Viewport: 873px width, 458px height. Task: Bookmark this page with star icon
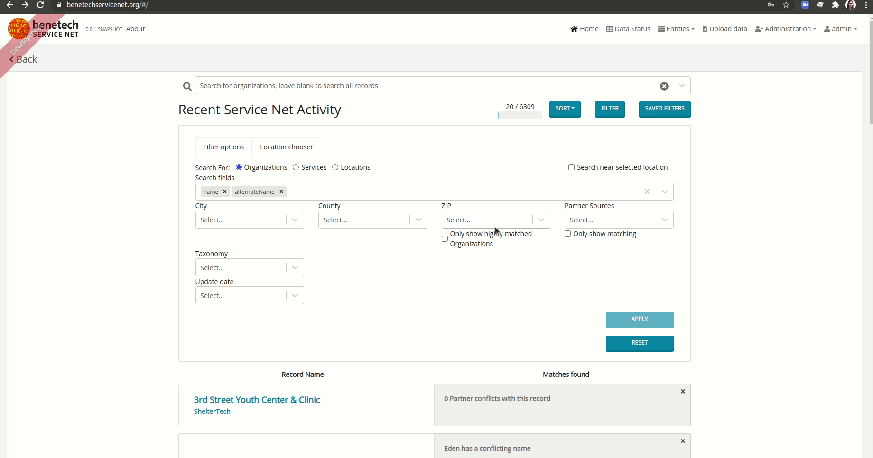[786, 5]
